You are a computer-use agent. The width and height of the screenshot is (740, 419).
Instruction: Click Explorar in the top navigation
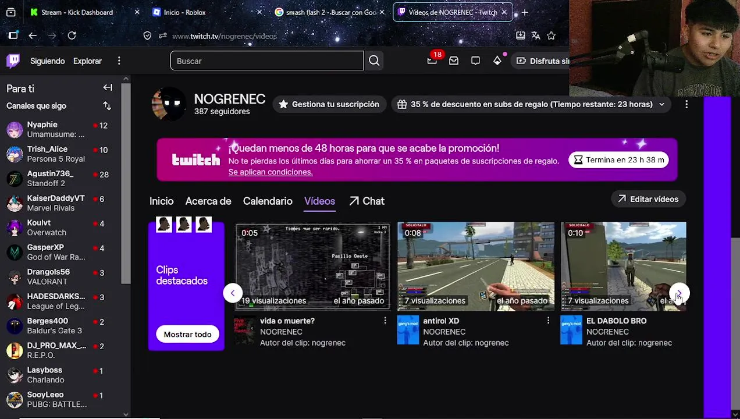click(87, 61)
